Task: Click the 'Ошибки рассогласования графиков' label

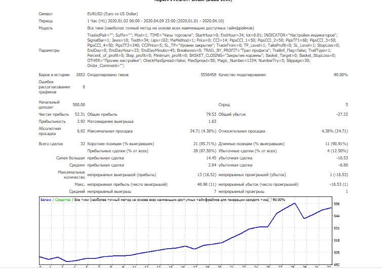Action: (54, 87)
